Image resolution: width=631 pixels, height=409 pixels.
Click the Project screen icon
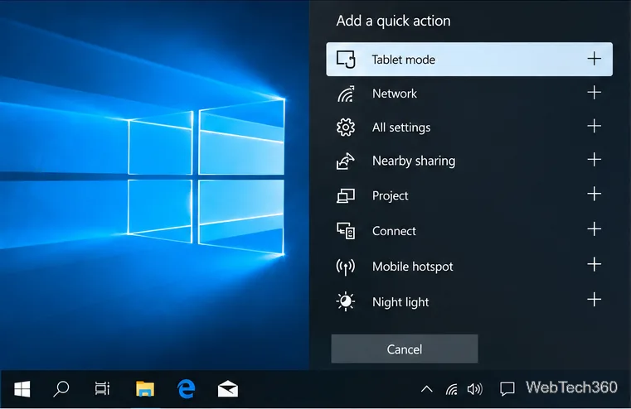pos(345,195)
